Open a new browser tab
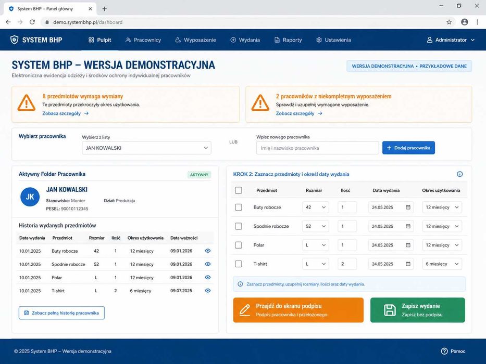 pyautogui.click(x=105, y=9)
